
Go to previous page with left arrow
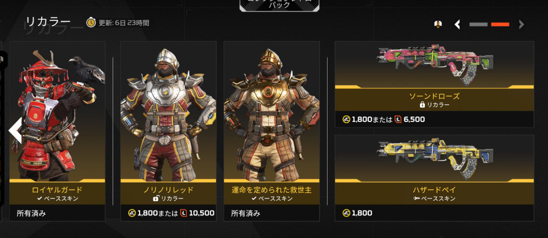457,24
